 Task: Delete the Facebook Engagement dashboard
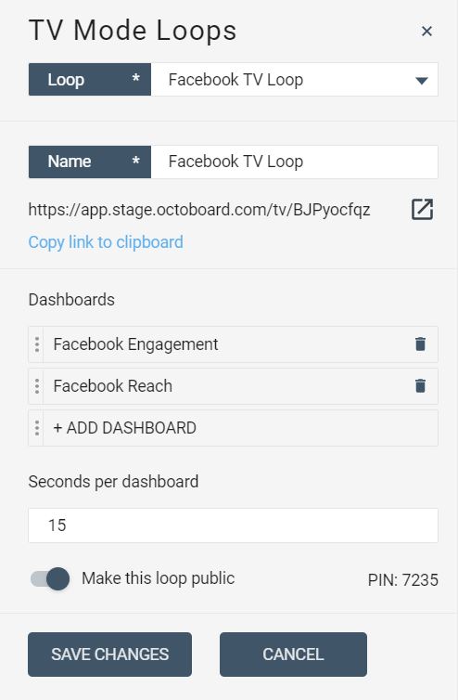pos(420,344)
